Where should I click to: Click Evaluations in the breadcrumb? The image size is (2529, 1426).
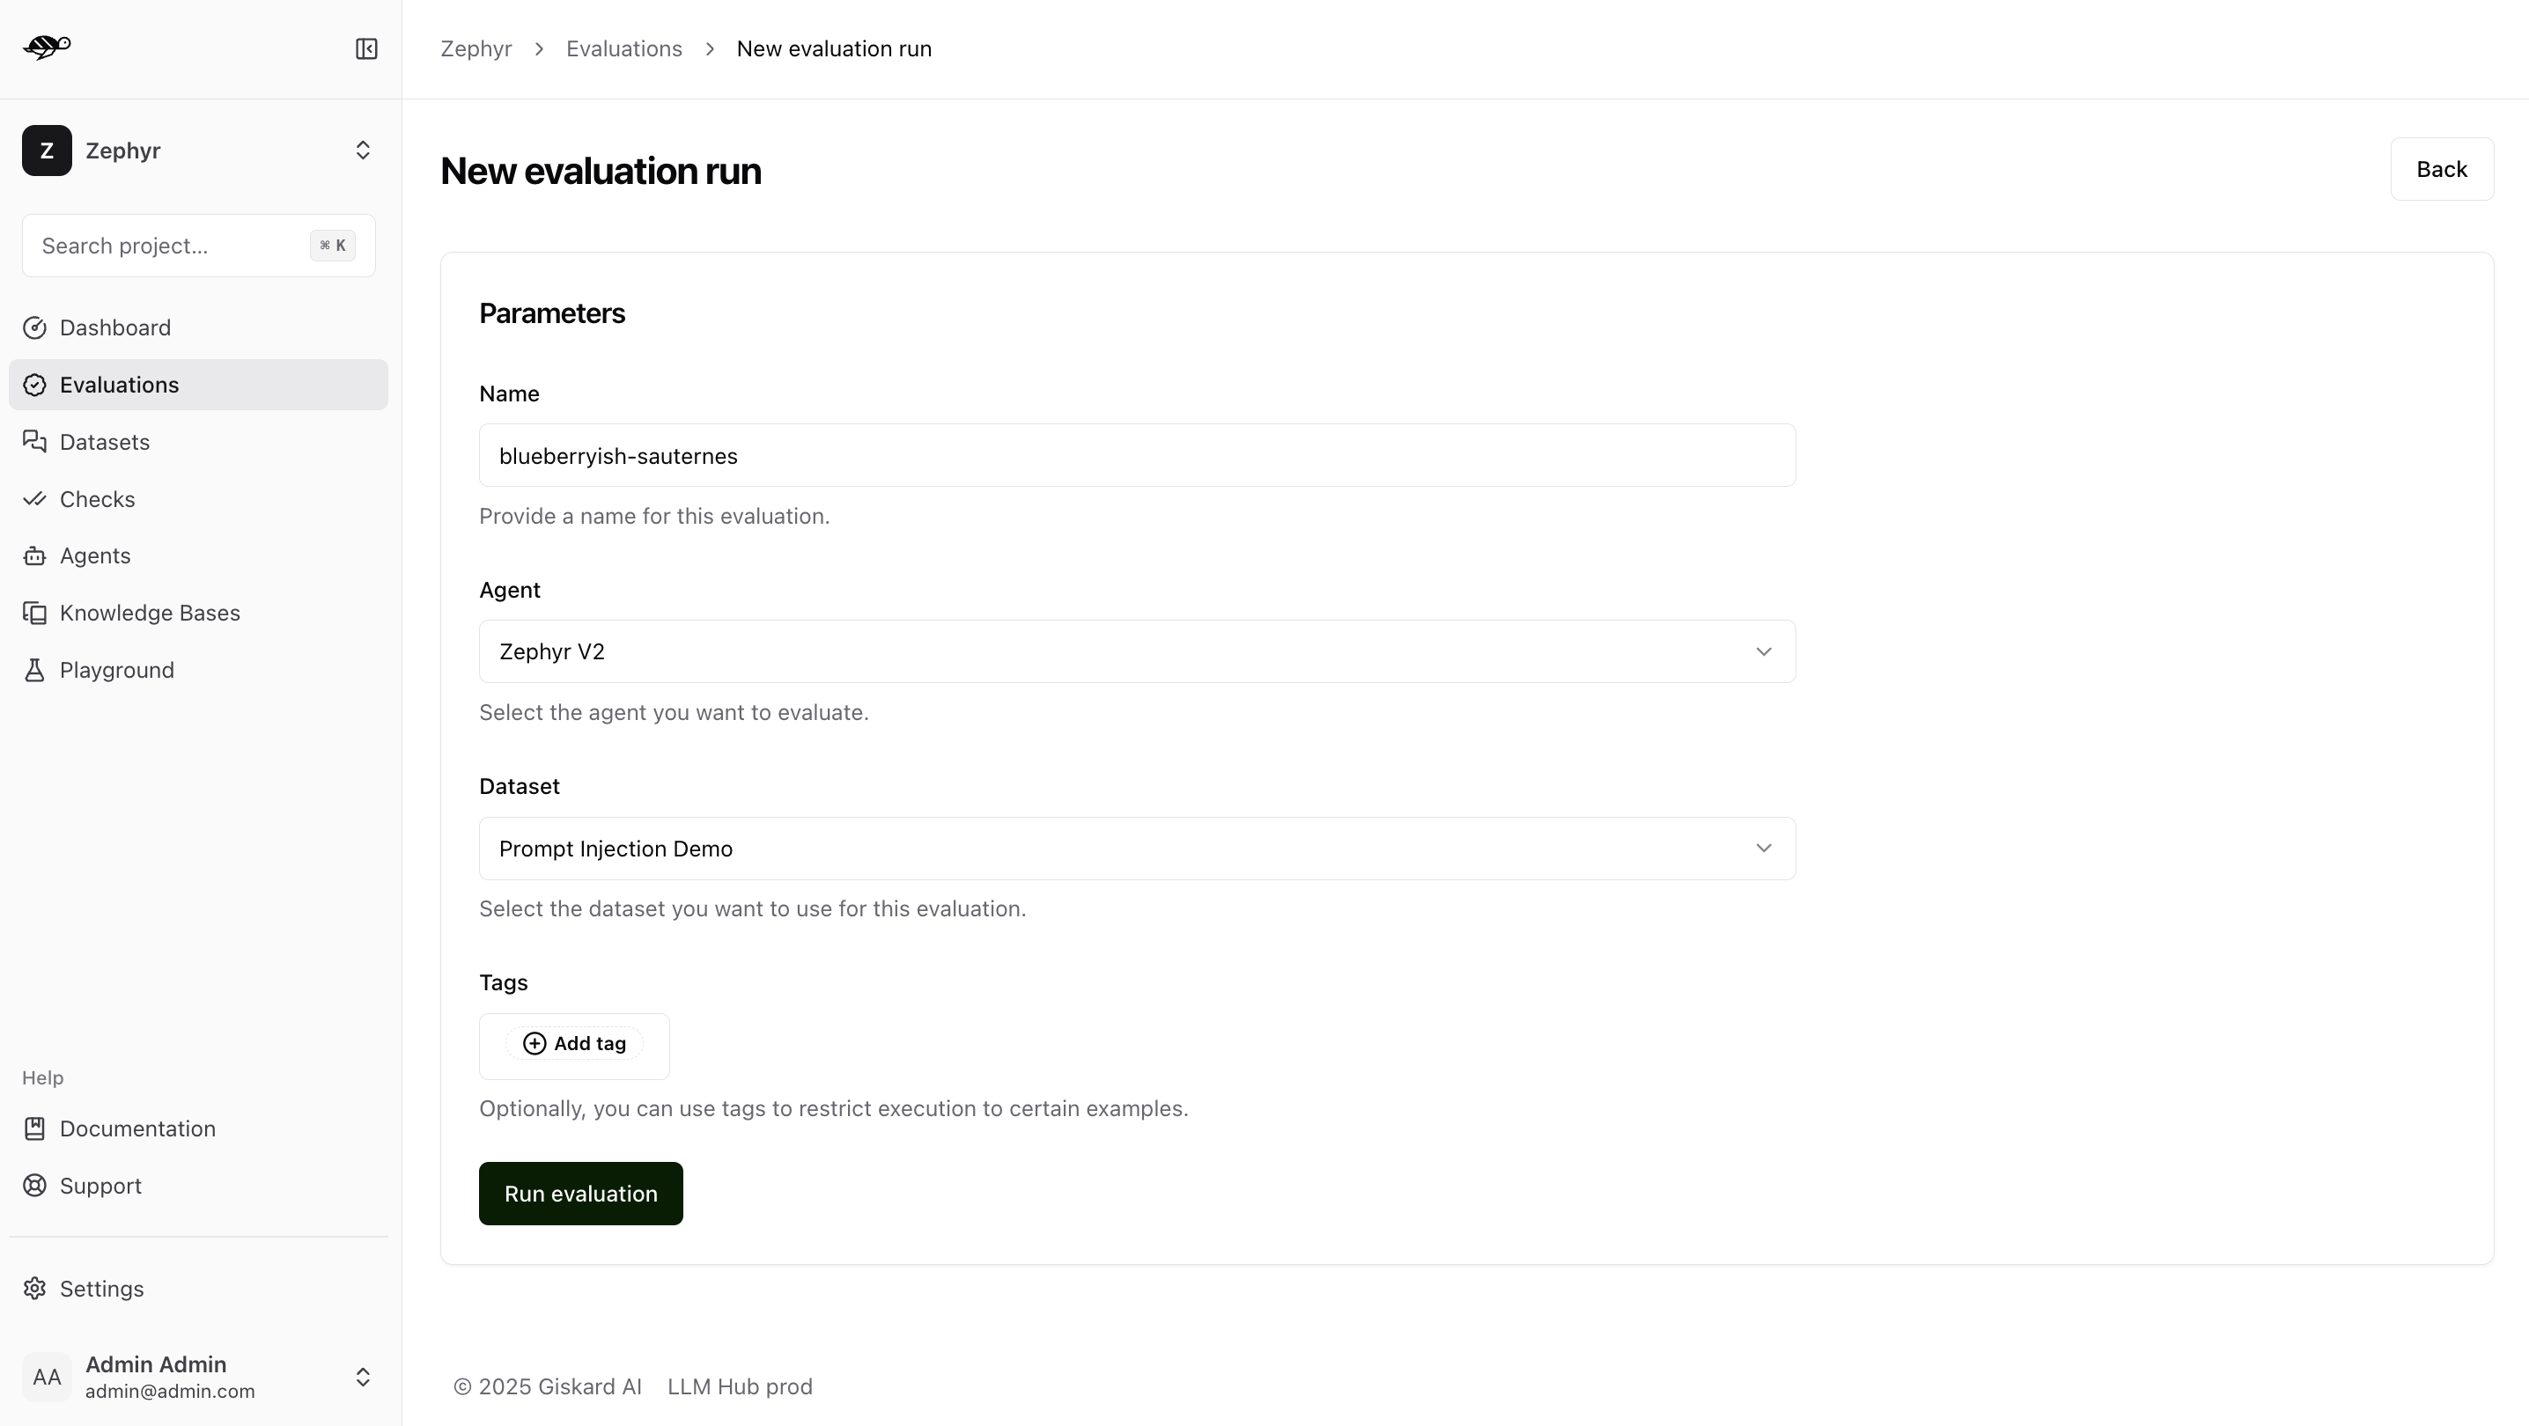point(624,49)
